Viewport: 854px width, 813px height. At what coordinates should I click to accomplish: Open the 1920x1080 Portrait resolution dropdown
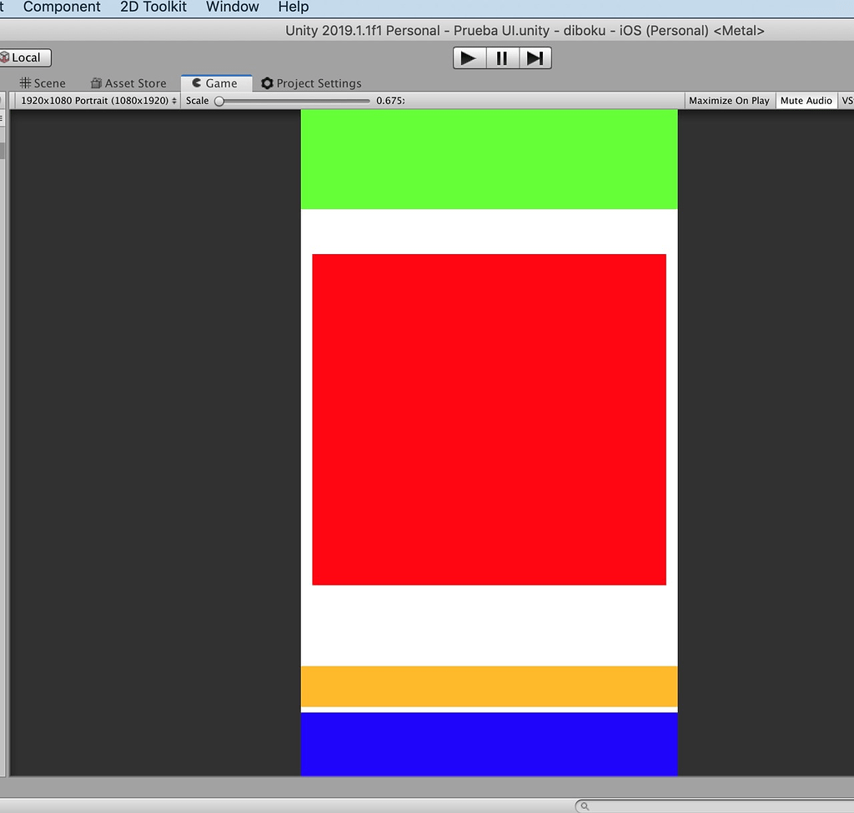click(96, 100)
